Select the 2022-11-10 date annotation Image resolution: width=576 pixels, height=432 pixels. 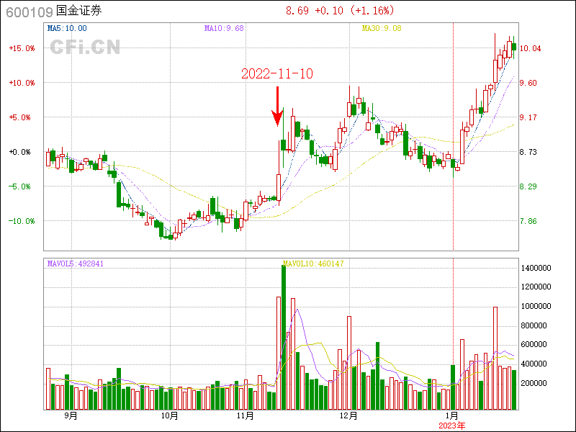(x=276, y=74)
